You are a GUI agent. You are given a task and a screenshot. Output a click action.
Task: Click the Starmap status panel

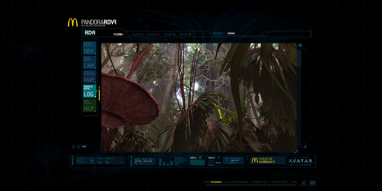coord(98,161)
